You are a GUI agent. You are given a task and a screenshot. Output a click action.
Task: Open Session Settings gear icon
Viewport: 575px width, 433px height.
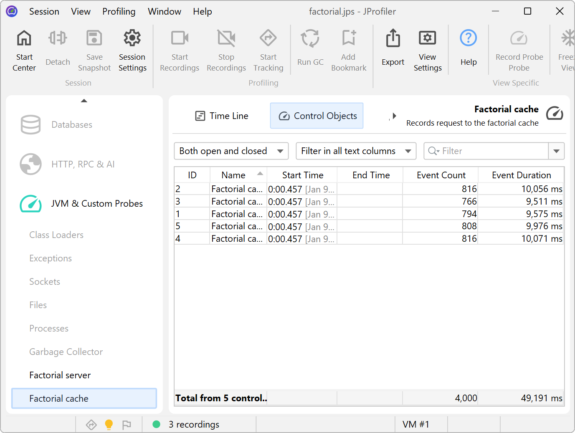(132, 39)
